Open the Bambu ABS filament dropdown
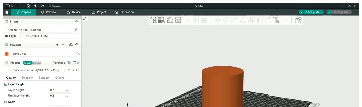362x107 pixels. 43,54
